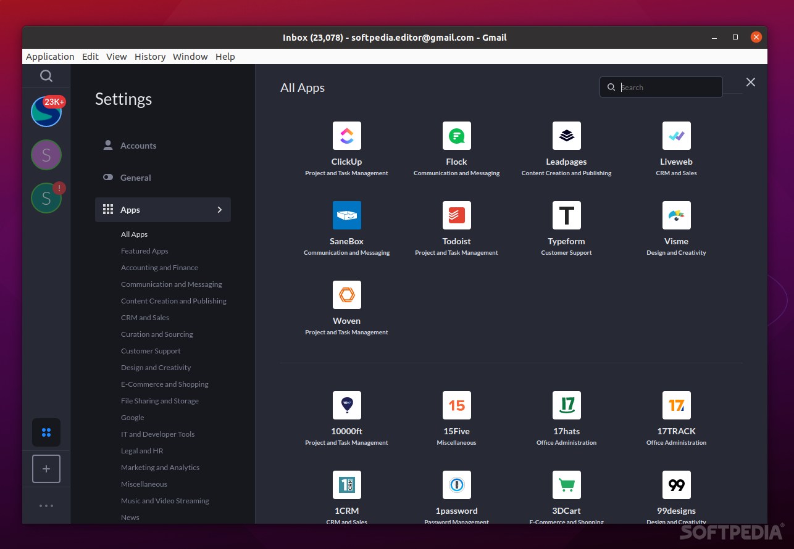Filter by Legal and HR

tap(142, 451)
